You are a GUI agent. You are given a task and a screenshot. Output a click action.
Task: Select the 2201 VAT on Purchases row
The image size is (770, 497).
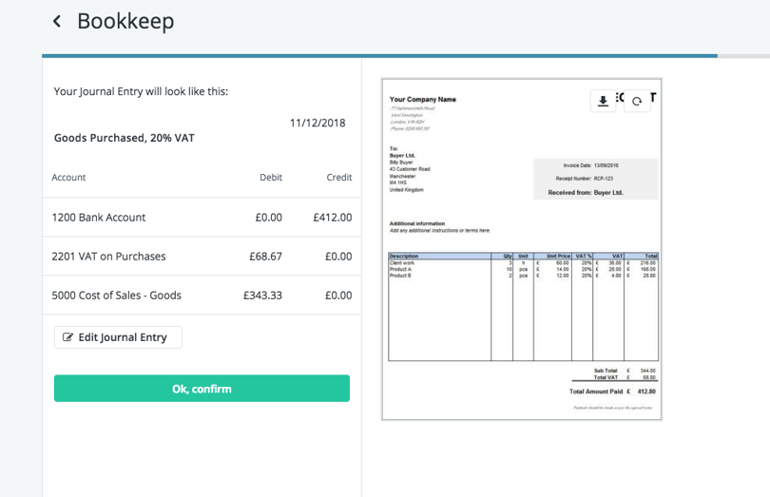202,257
